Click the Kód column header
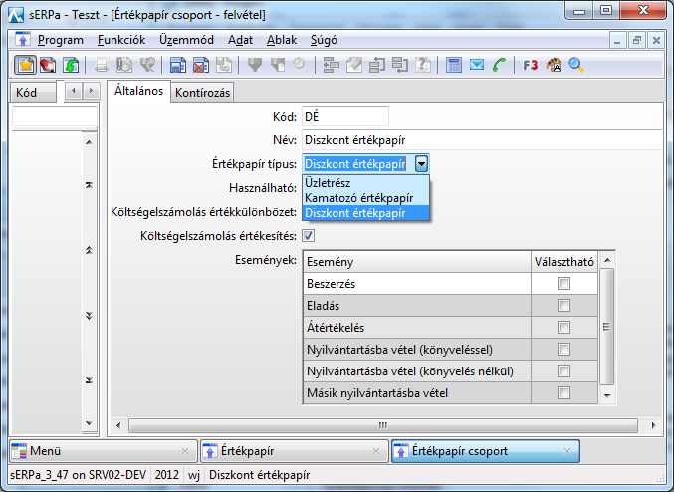Screen dimensions: 674x492 (33, 92)
